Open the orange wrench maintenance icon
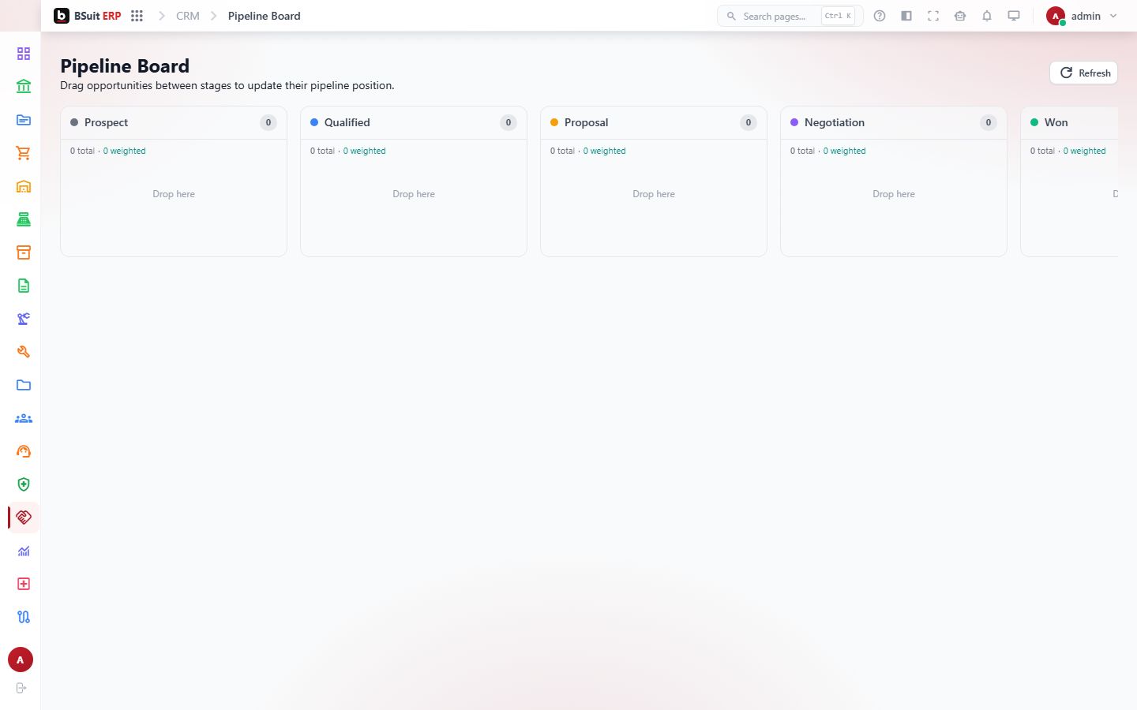 (x=24, y=352)
